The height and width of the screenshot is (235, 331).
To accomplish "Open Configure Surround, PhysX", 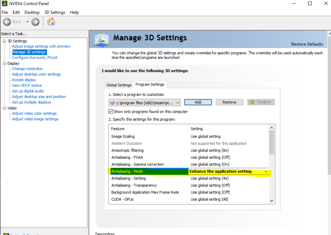I will point(35,58).
